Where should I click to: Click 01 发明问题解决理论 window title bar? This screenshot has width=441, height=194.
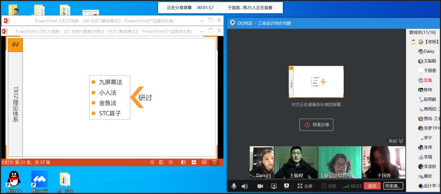click(x=112, y=31)
